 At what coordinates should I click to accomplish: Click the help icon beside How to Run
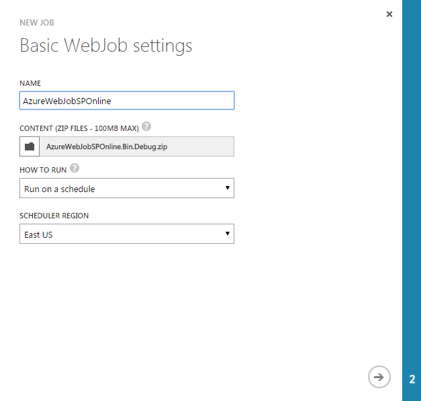tap(75, 169)
